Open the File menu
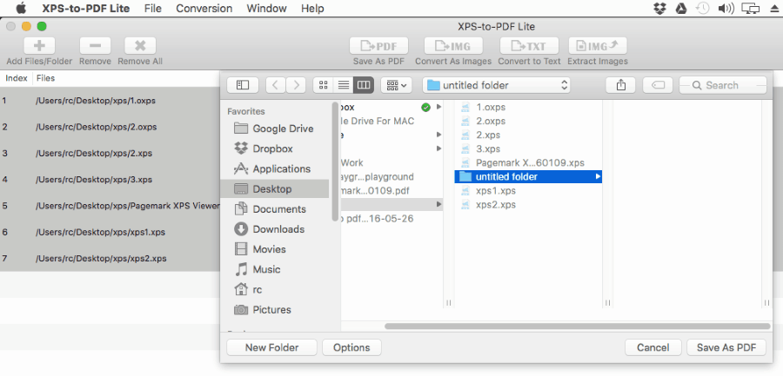Image resolution: width=783 pixels, height=376 pixels. (153, 9)
